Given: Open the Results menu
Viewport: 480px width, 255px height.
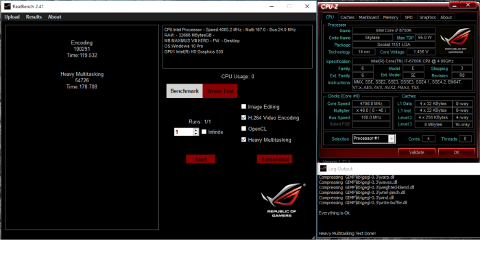Looking at the screenshot, I should 34,17.
